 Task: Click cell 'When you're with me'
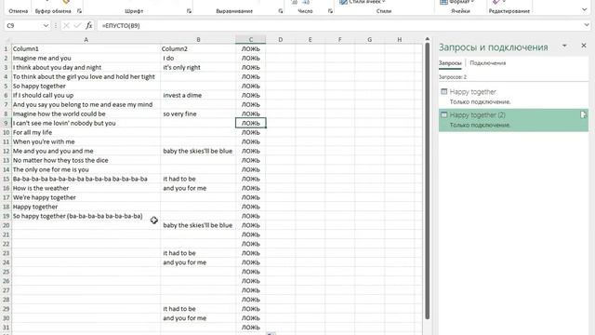pyautogui.click(x=86, y=141)
